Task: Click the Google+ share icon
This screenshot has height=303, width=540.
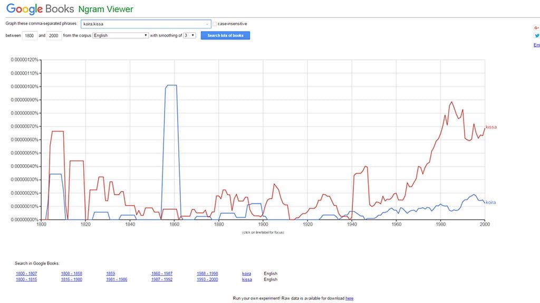Action: point(536,27)
